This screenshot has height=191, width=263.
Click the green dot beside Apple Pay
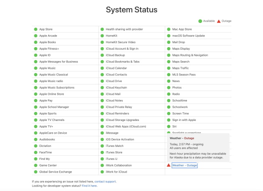pyautogui.click(x=36, y=100)
